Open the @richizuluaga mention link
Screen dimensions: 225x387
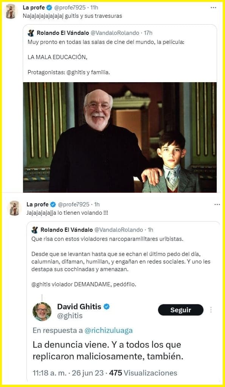point(109,331)
